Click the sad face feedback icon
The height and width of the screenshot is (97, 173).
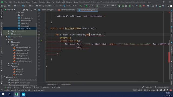pos(164,90)
